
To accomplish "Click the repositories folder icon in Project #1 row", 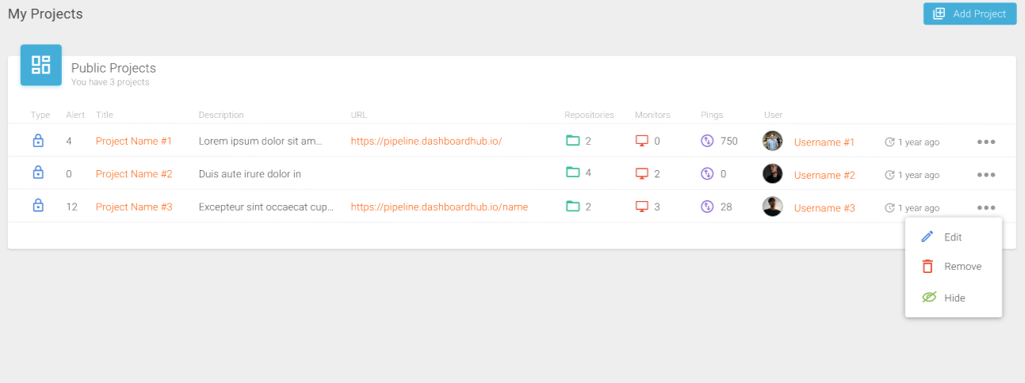I will 572,141.
